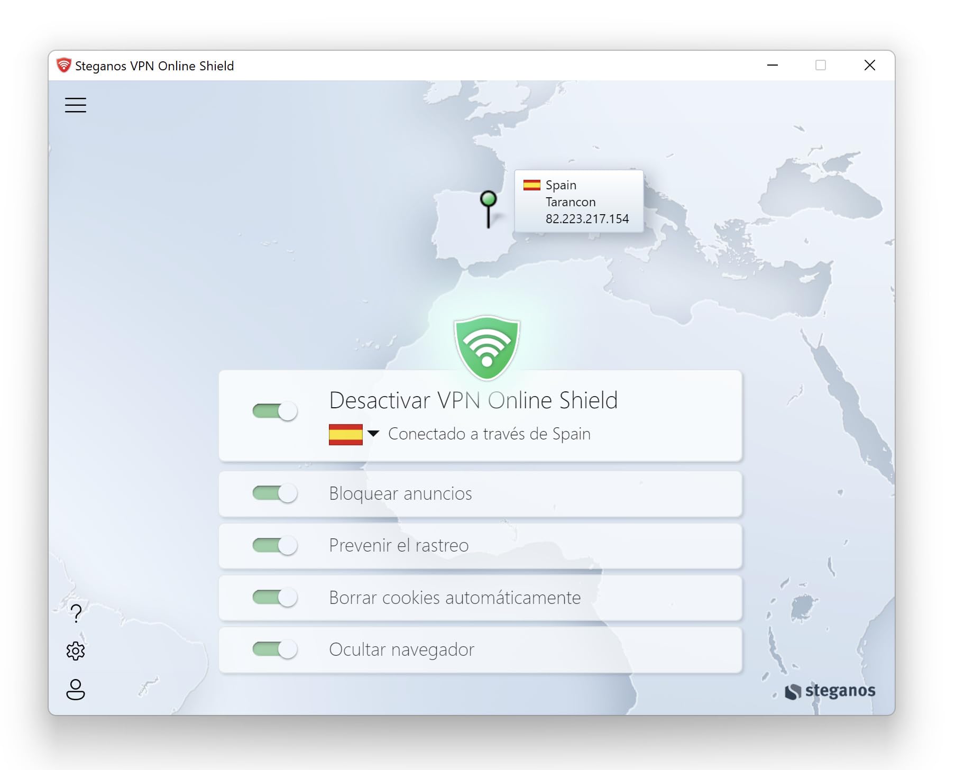The height and width of the screenshot is (770, 955).
Task: Open the hamburger menu
Action: (76, 105)
